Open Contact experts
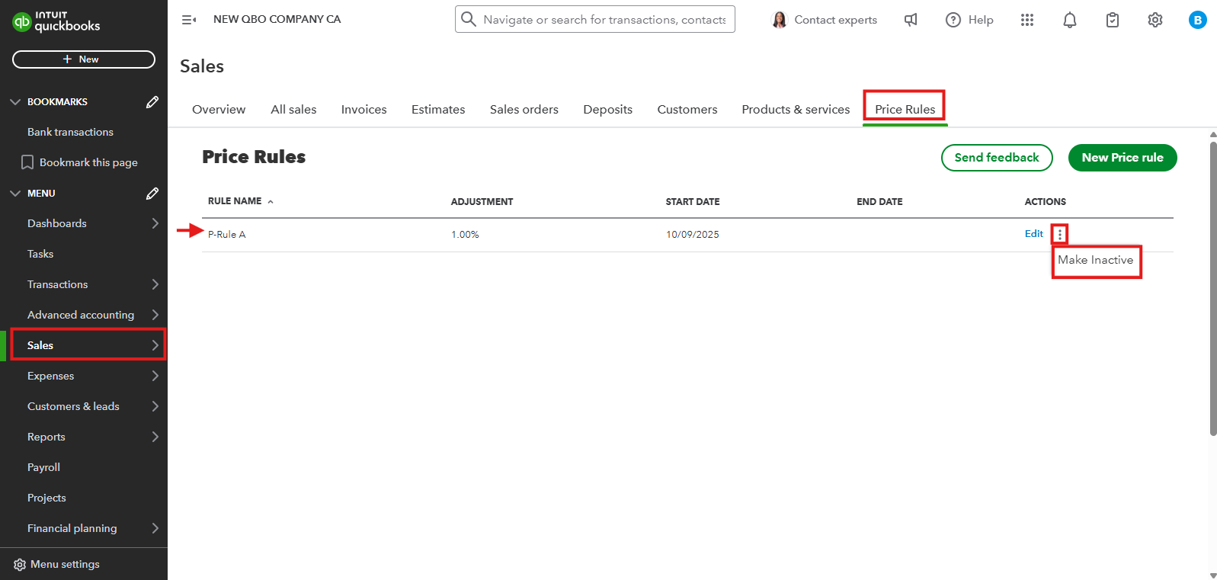The width and height of the screenshot is (1217, 580). (835, 20)
